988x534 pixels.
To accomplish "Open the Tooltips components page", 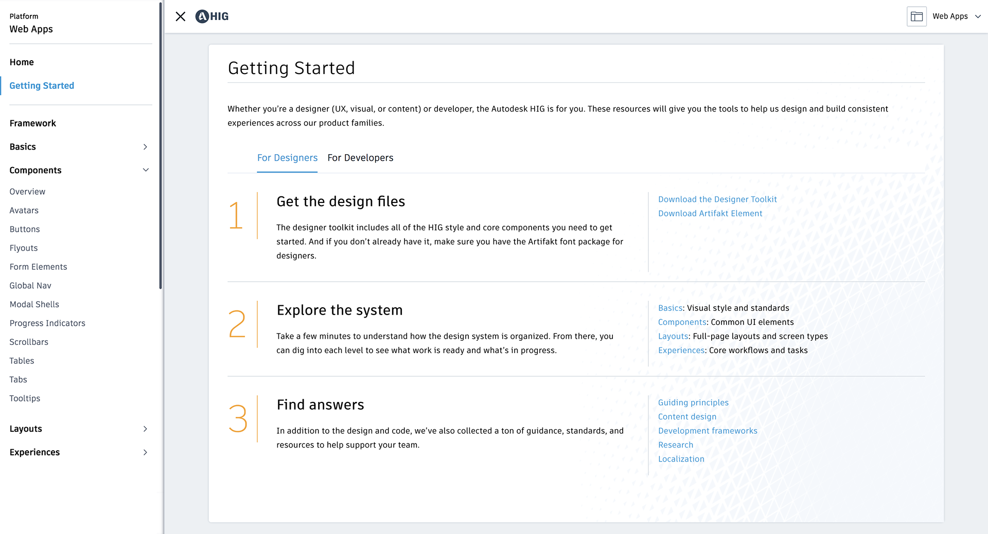I will click(25, 398).
